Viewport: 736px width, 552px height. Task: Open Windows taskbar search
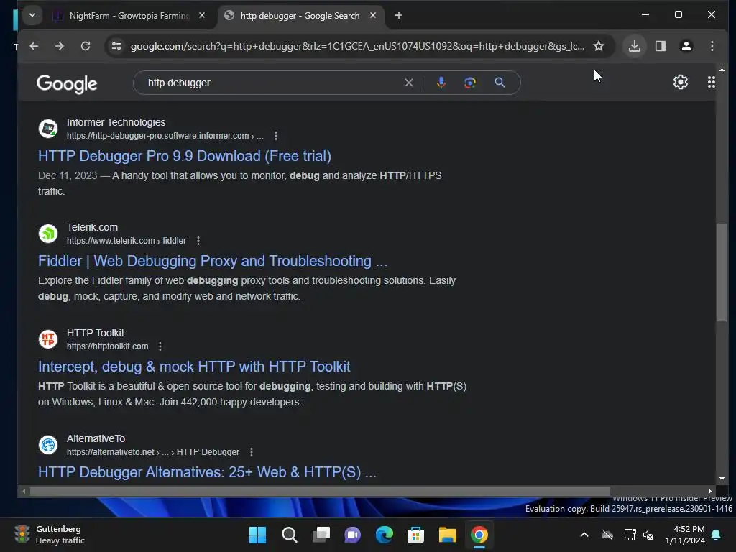289,535
